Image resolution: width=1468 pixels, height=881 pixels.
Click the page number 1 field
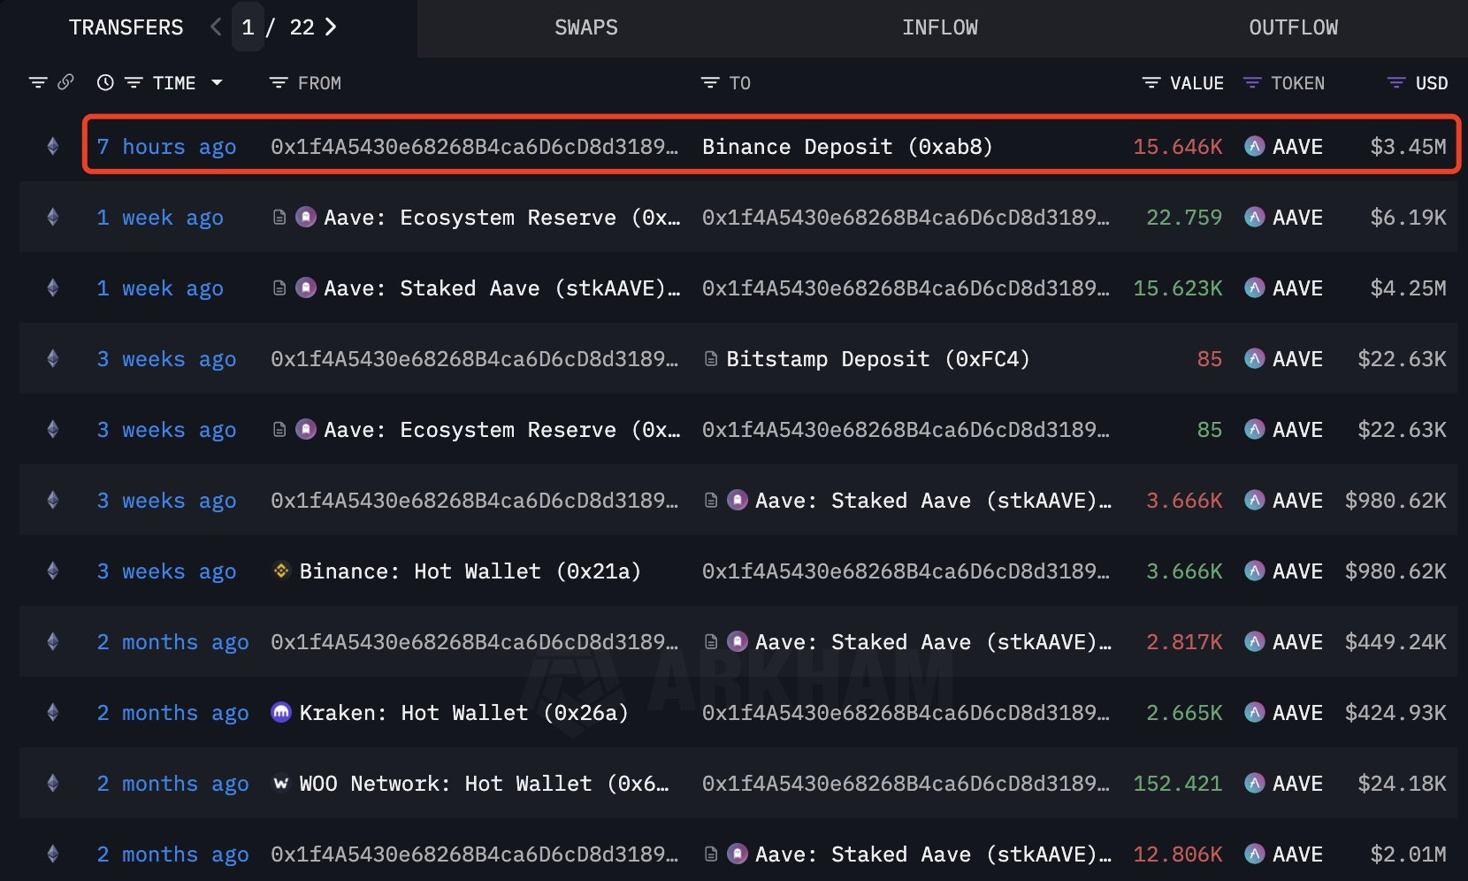pyautogui.click(x=248, y=27)
